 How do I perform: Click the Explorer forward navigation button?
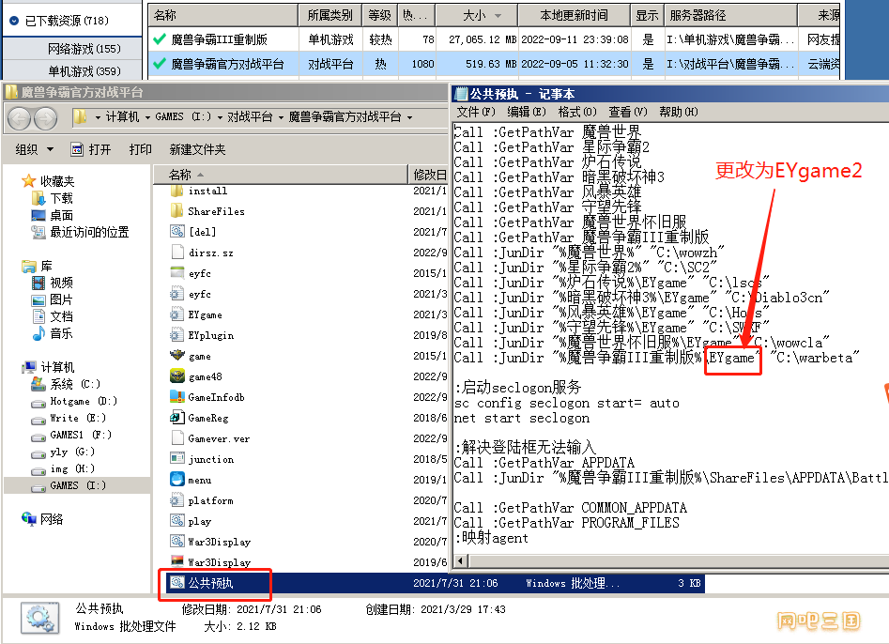pyautogui.click(x=45, y=118)
